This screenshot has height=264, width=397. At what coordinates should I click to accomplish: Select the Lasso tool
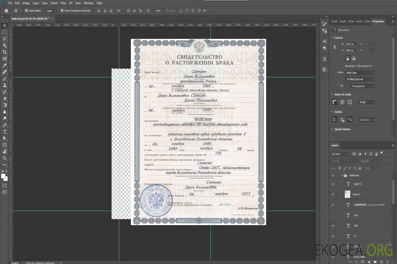[x=4, y=38]
